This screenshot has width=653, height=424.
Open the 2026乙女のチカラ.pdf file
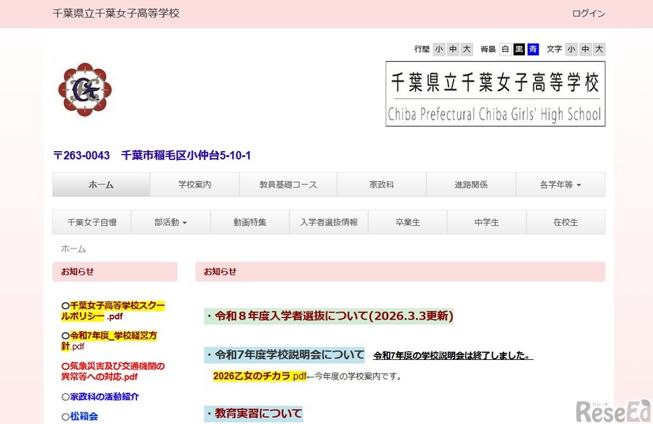[259, 376]
